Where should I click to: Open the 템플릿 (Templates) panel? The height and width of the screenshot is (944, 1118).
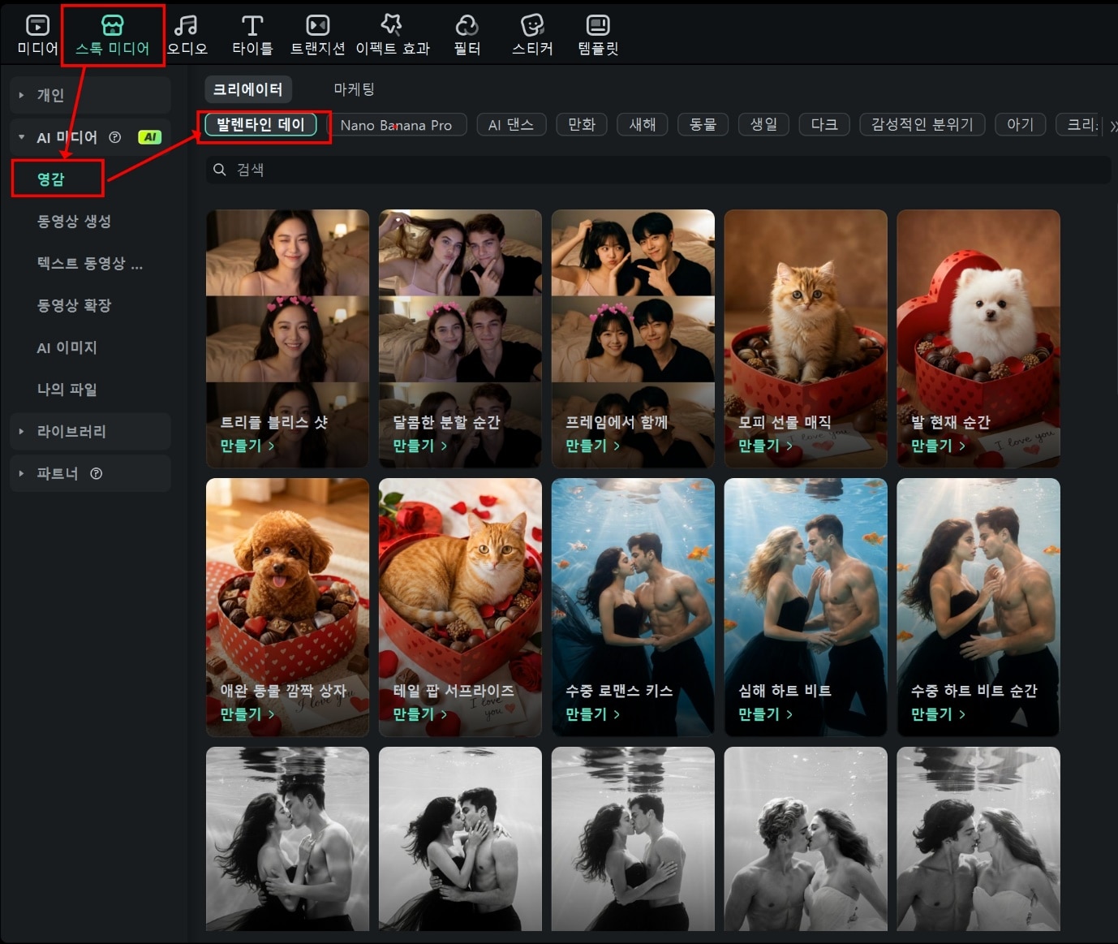point(597,32)
